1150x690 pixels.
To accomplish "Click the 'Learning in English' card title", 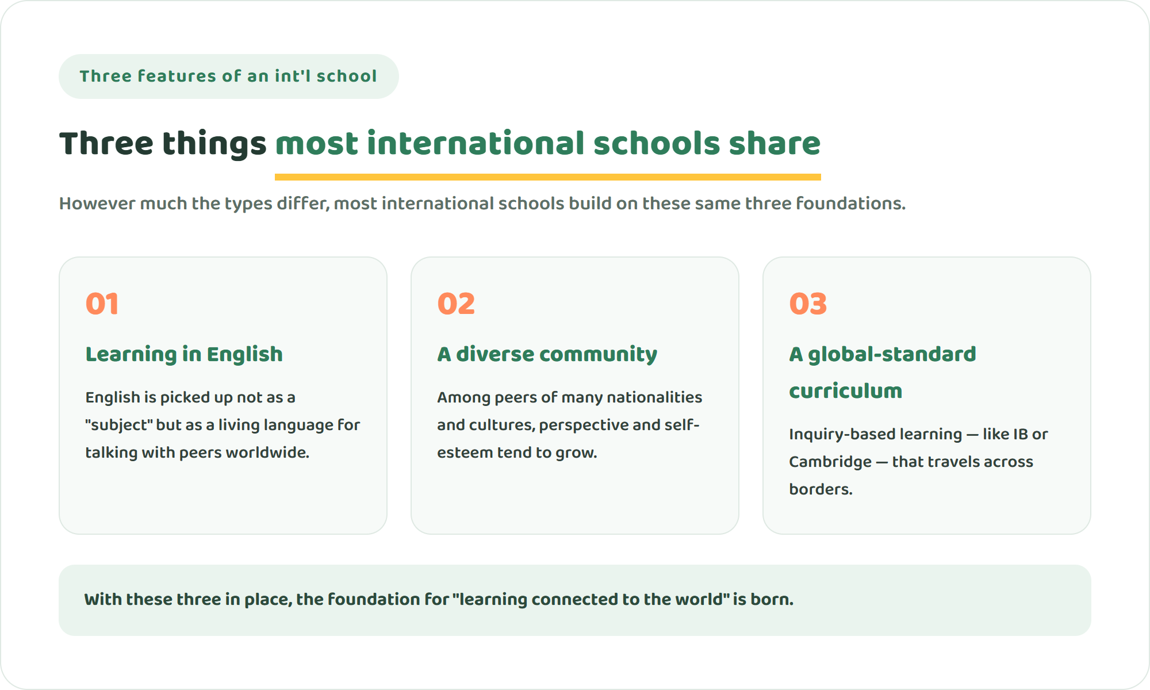I will [184, 354].
